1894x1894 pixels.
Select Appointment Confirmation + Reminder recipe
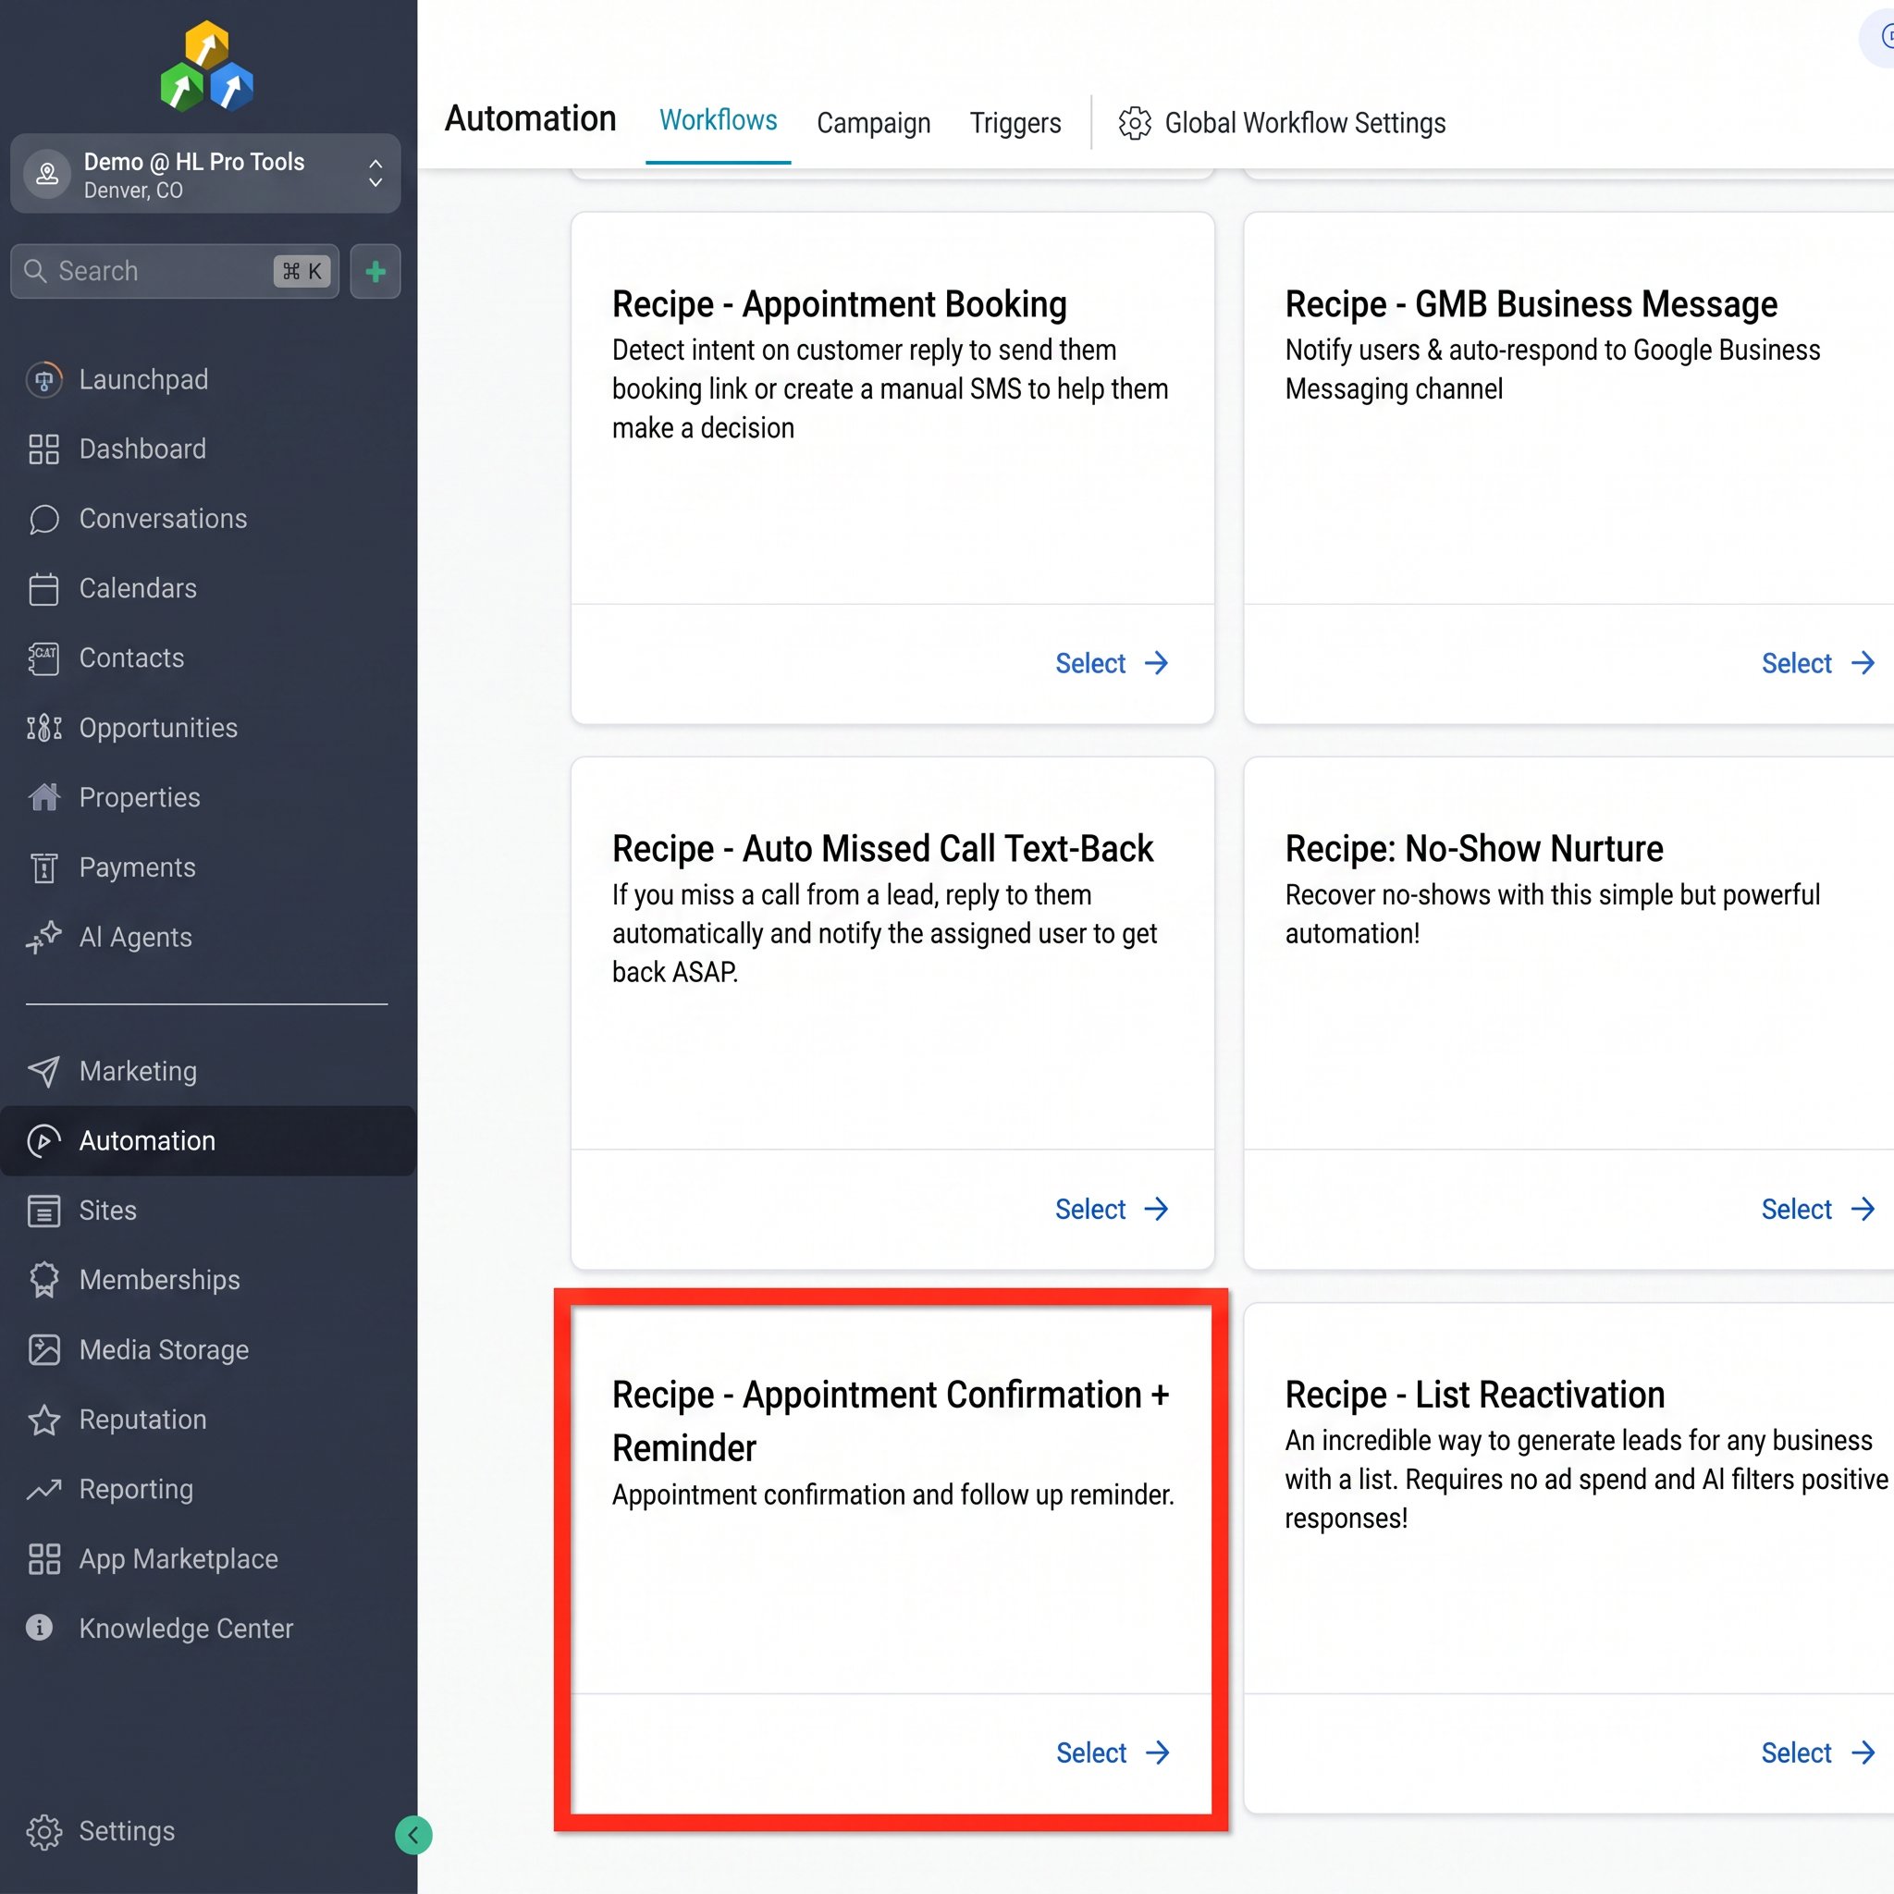coord(1113,1753)
